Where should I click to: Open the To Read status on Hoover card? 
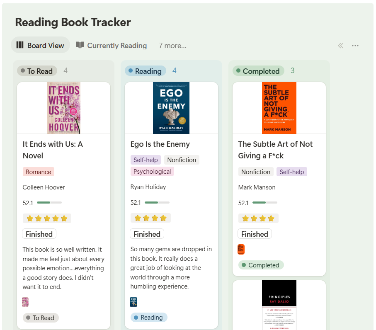(41, 318)
